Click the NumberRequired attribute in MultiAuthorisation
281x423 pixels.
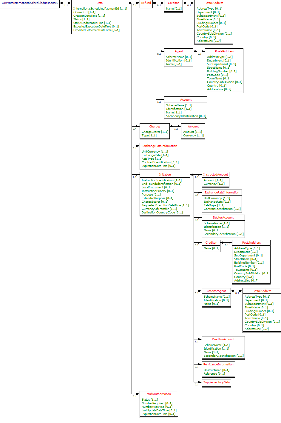tap(157, 403)
